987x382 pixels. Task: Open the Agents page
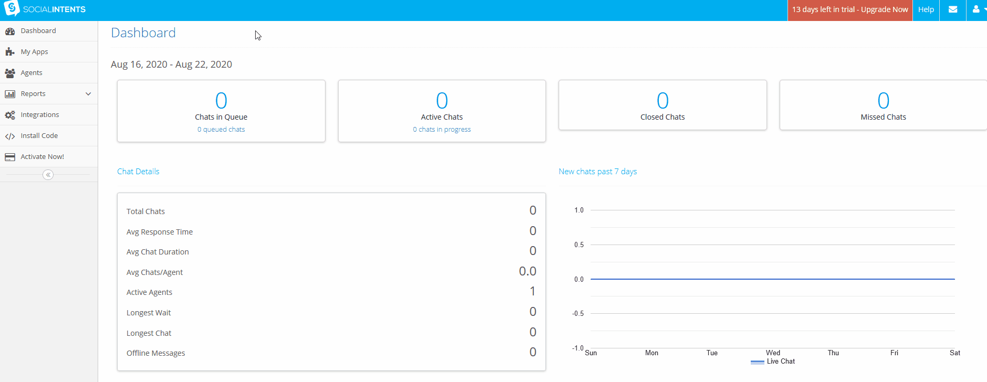[49, 73]
